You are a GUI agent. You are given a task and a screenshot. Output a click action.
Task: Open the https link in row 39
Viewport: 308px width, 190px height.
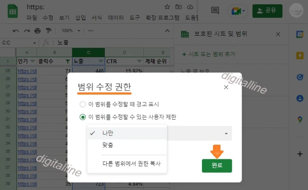(x=27, y=184)
